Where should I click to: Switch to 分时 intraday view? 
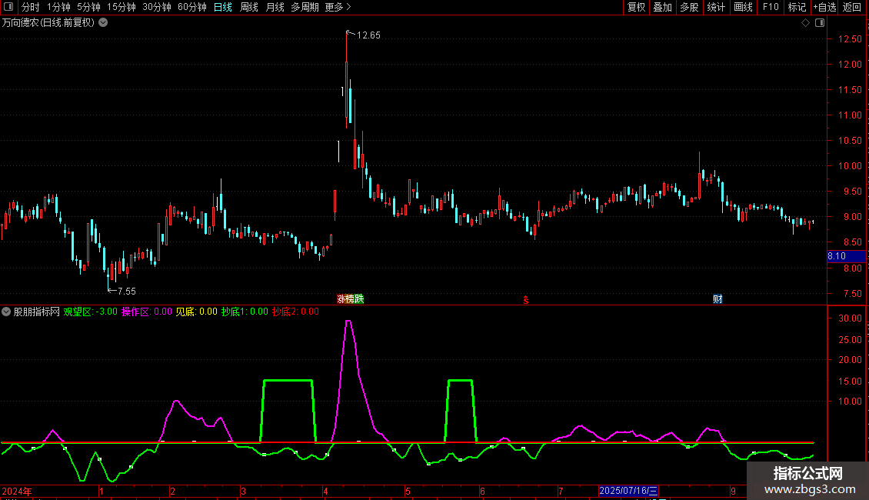(x=31, y=7)
